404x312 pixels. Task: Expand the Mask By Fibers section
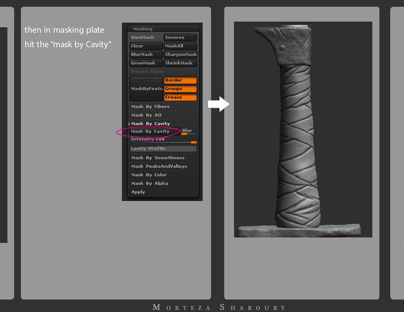click(163, 107)
